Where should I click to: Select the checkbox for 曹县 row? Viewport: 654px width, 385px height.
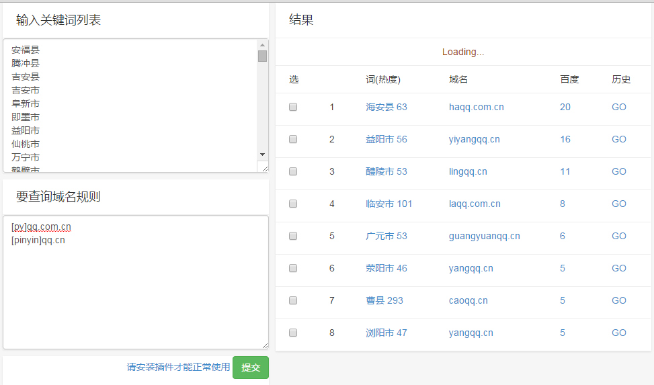coord(293,300)
